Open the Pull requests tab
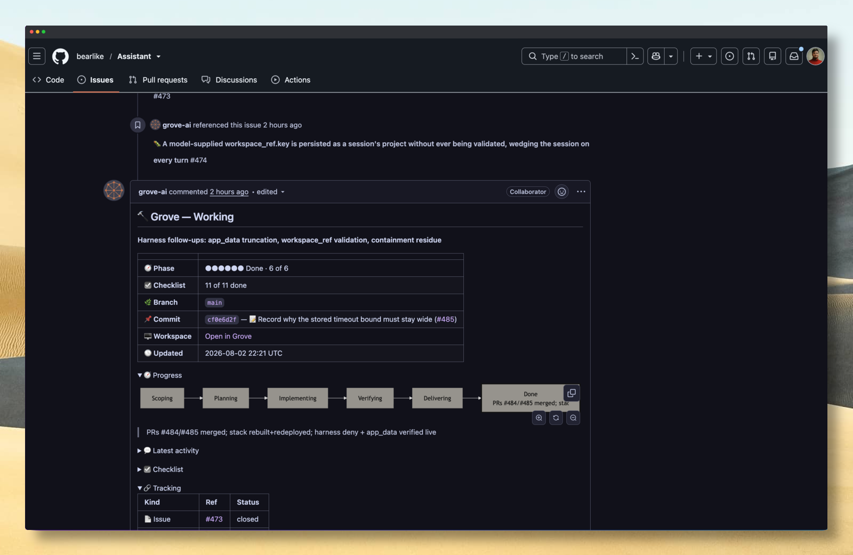The width and height of the screenshot is (853, 555). pos(158,80)
